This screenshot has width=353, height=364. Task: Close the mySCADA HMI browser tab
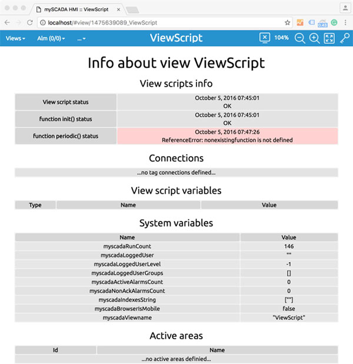coord(118,9)
